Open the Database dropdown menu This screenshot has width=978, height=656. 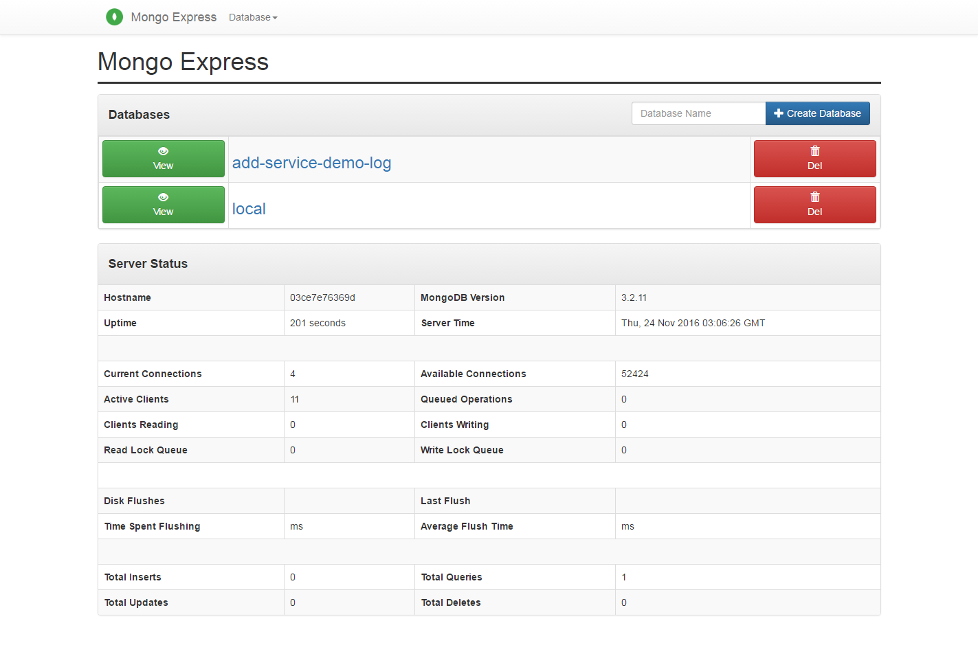253,17
